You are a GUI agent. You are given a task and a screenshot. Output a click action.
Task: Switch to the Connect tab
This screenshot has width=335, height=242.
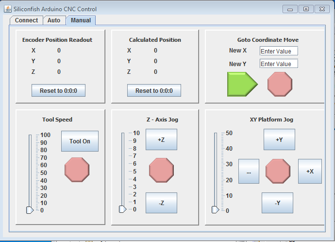26,20
